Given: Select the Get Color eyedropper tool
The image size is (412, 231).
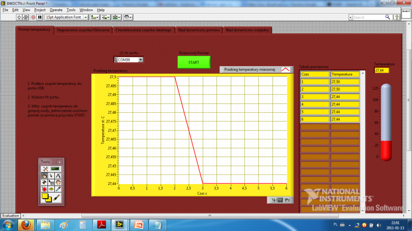Looking at the screenshot, I should pyautogui.click(x=58, y=189).
